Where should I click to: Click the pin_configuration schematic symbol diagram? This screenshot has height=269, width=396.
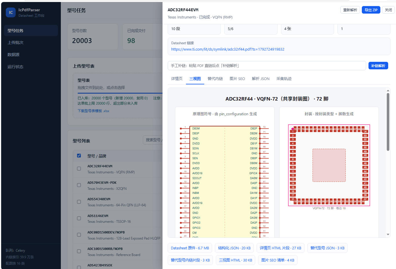tap(225, 181)
